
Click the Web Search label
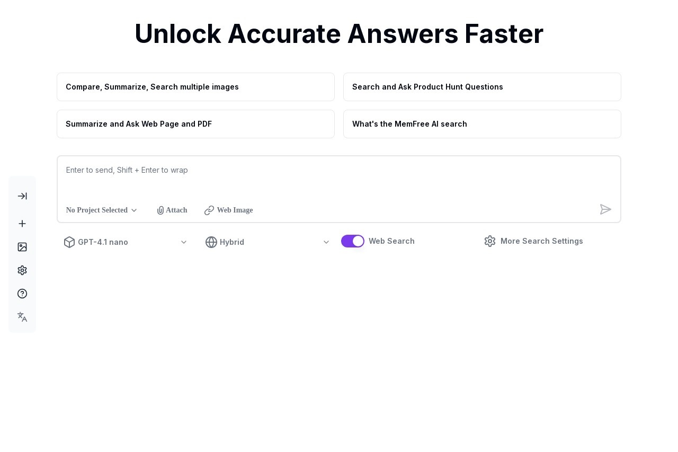click(391, 241)
